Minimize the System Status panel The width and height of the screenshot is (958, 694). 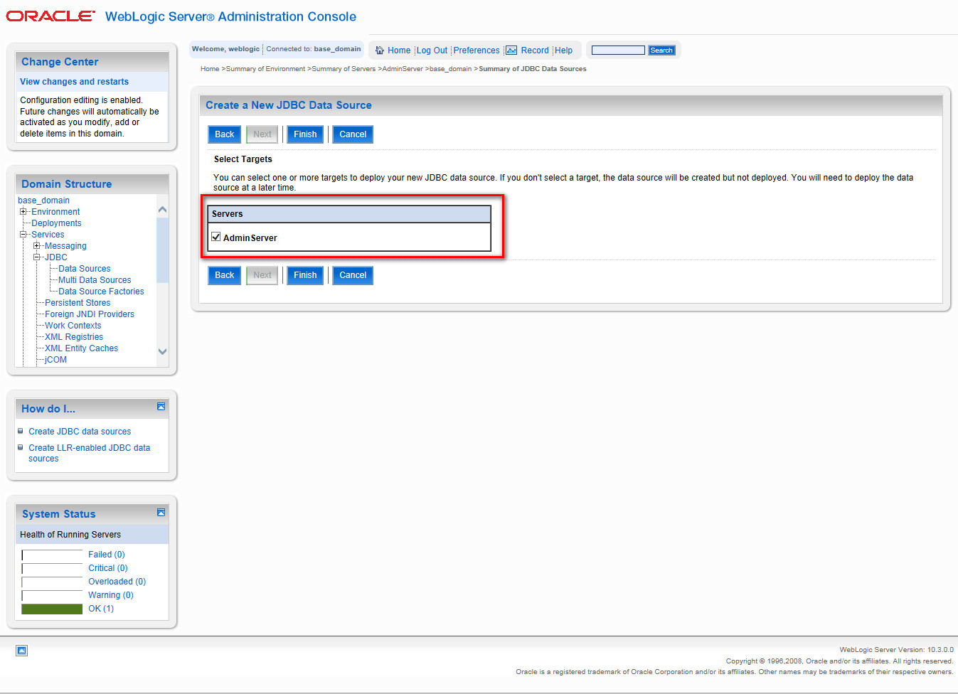161,512
